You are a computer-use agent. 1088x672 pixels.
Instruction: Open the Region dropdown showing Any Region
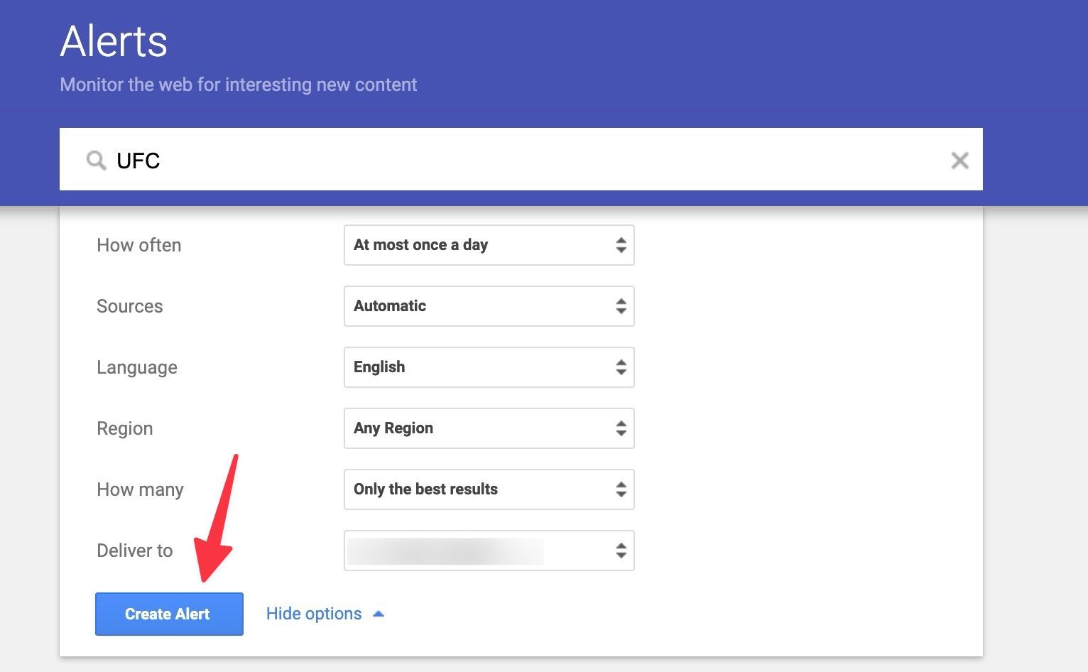(489, 428)
